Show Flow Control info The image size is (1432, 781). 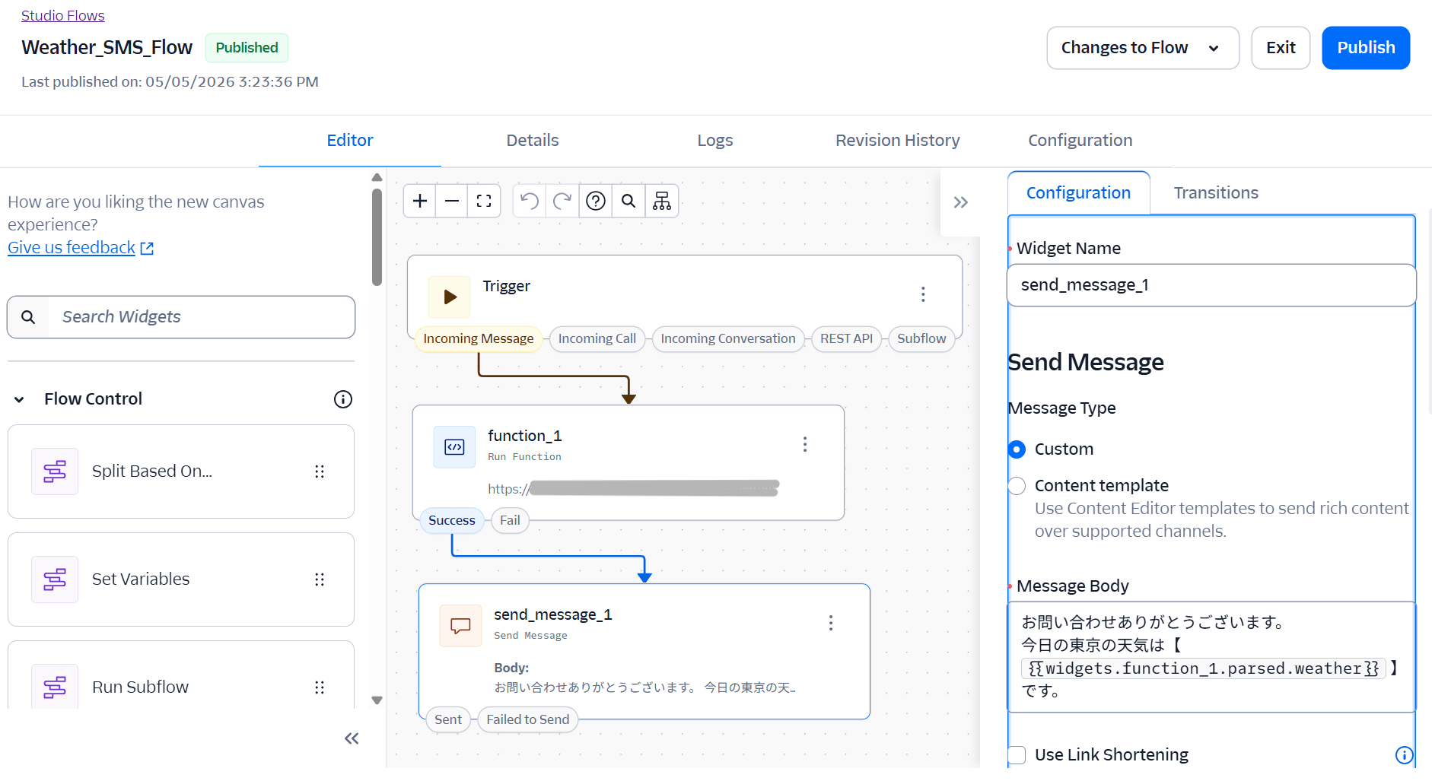click(x=343, y=399)
